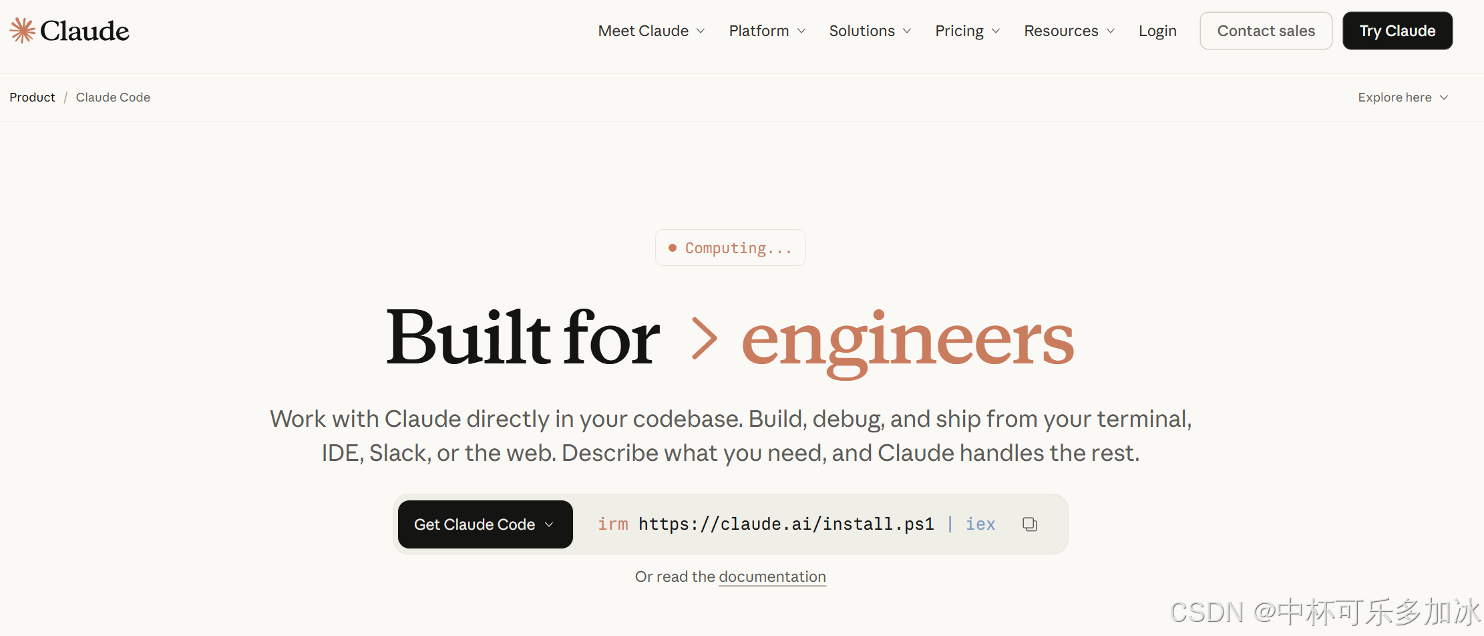Expand the Explore here dropdown
1484x636 pixels.
(x=1403, y=98)
